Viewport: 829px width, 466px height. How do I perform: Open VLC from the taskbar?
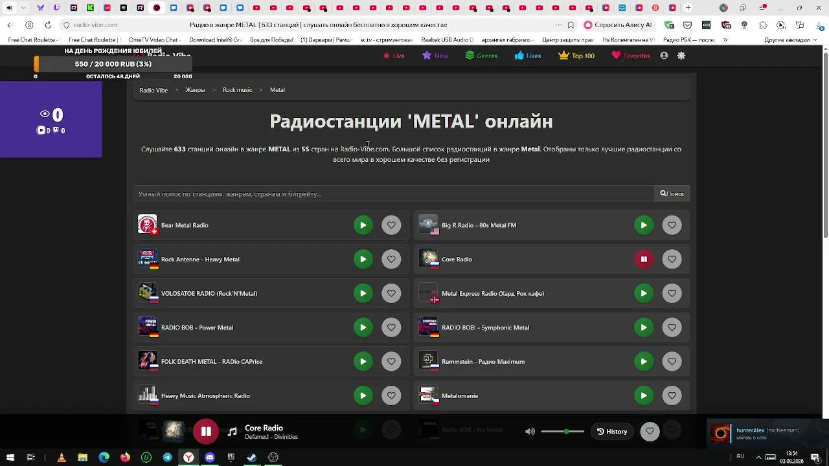click(62, 458)
